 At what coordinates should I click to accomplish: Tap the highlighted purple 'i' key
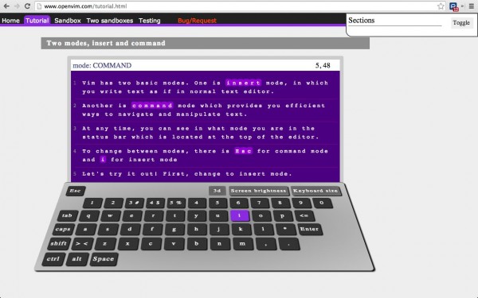click(x=240, y=215)
